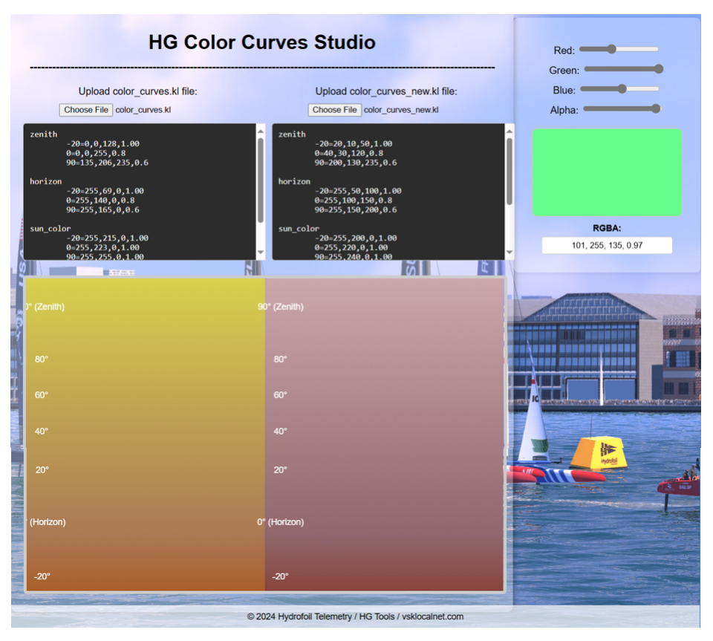Screen dimensions: 713x641
Task: Click line '0=255,100,150,0.8' in right panel
Action: pyautogui.click(x=354, y=201)
